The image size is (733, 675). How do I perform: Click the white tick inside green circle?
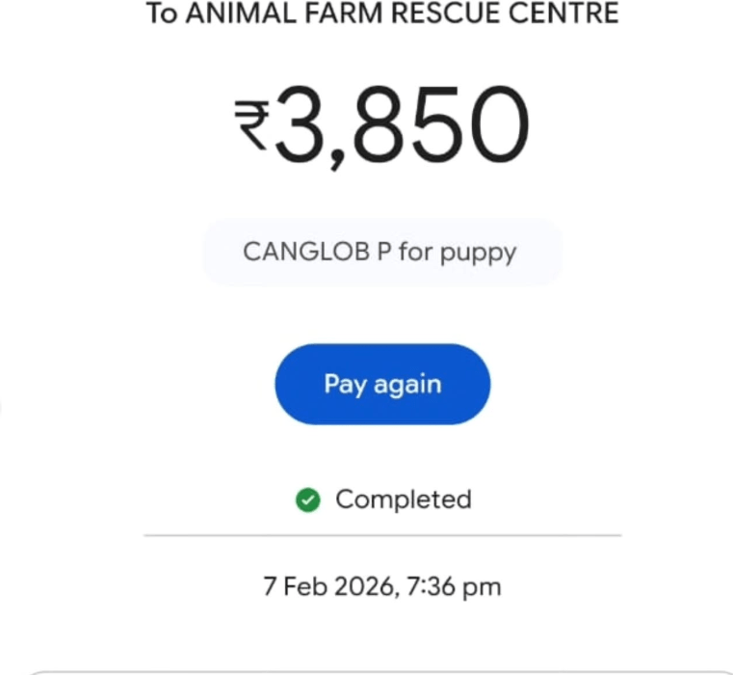coord(308,499)
